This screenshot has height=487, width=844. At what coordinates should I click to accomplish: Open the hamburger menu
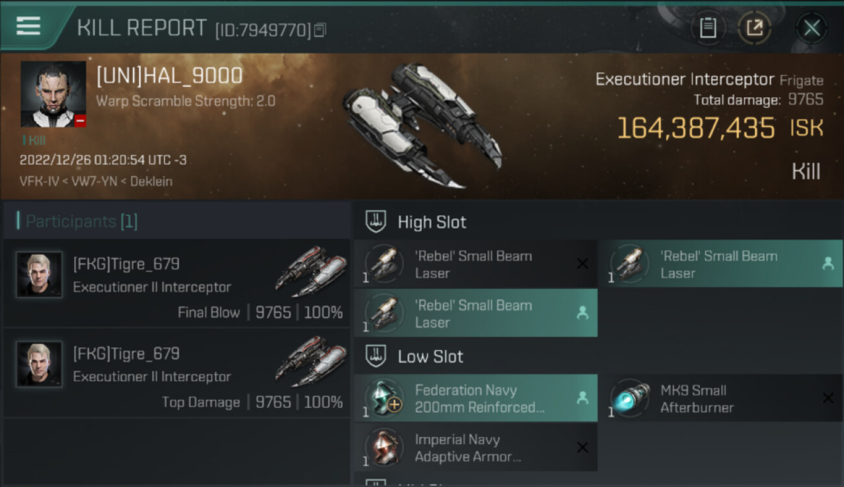tap(28, 27)
